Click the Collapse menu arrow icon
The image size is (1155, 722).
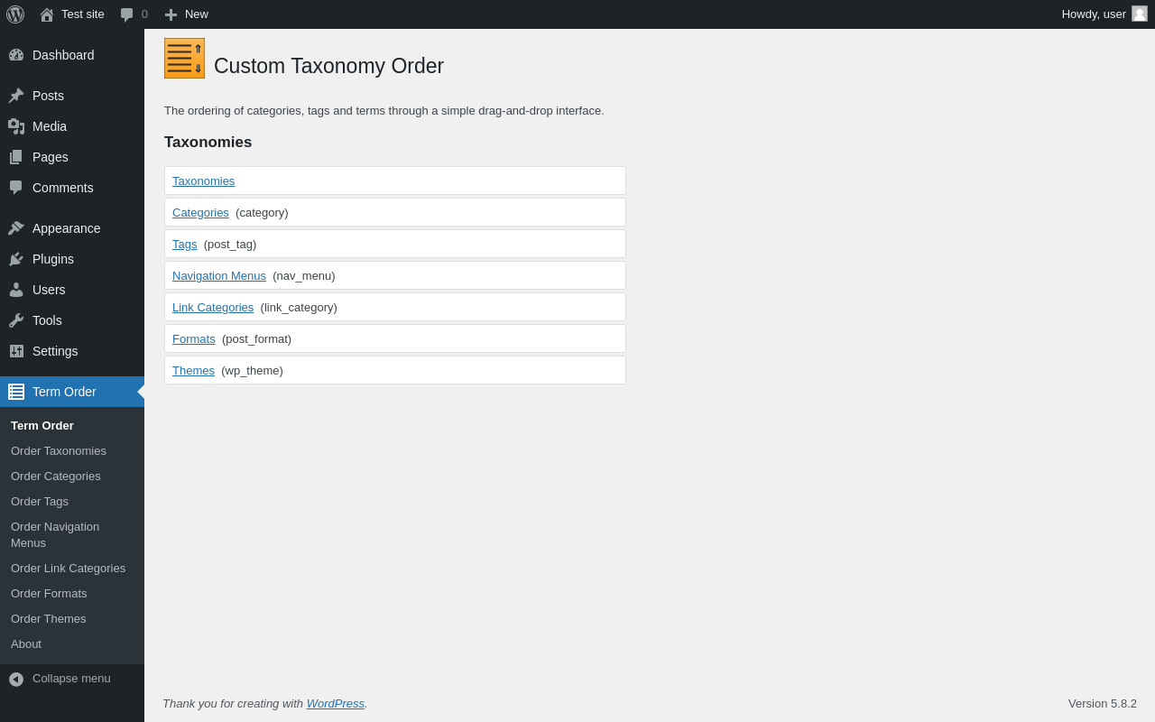(16, 679)
